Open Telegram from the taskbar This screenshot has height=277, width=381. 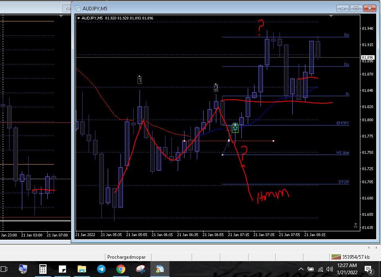(x=101, y=269)
